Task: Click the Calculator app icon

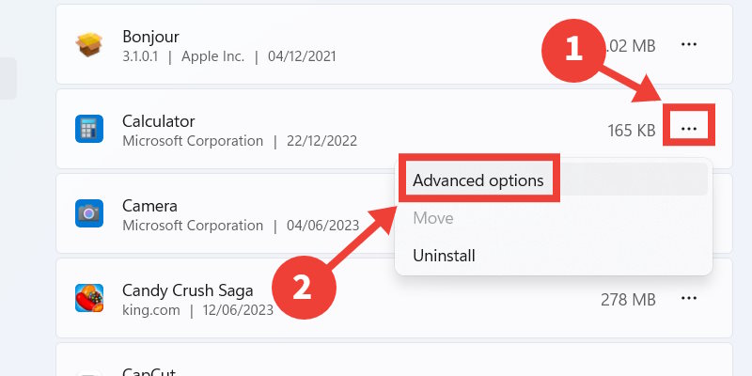Action: point(88,129)
